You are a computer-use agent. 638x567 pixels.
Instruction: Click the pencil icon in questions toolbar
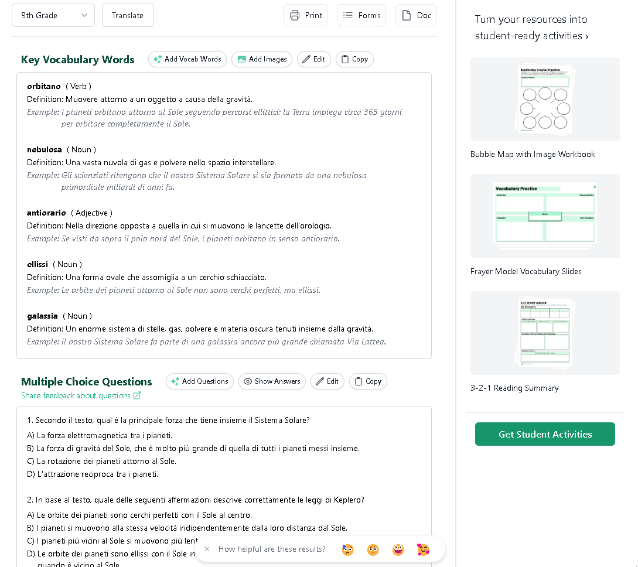pyautogui.click(x=320, y=381)
